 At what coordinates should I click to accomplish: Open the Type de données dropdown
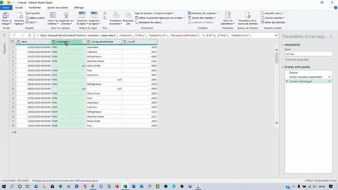[x=154, y=13]
